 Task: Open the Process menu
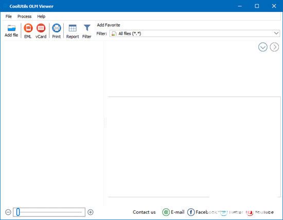(x=24, y=16)
